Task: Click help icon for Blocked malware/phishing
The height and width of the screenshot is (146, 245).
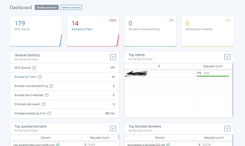Action: coord(51,86)
